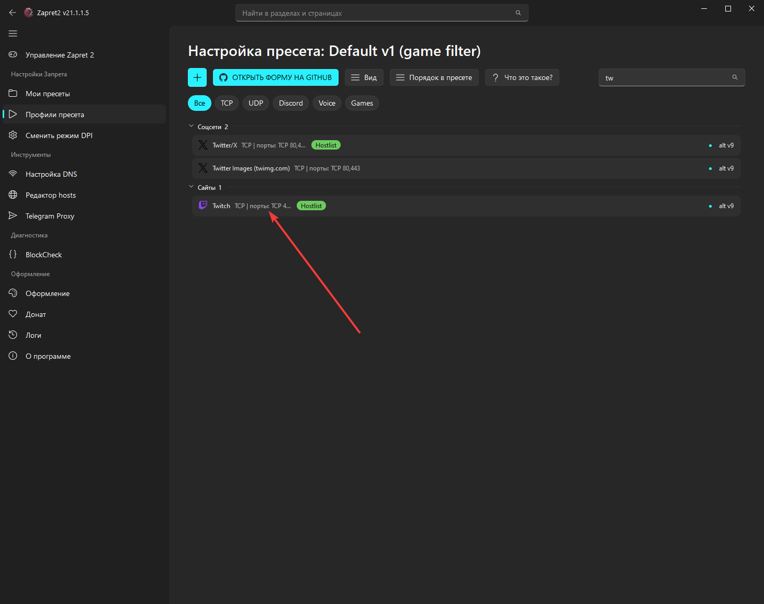Select the Discord filter chip
The height and width of the screenshot is (604, 764).
(291, 103)
